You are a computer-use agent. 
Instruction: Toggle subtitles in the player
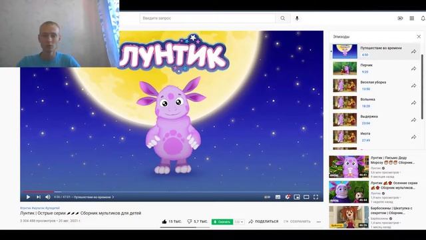coord(278,197)
